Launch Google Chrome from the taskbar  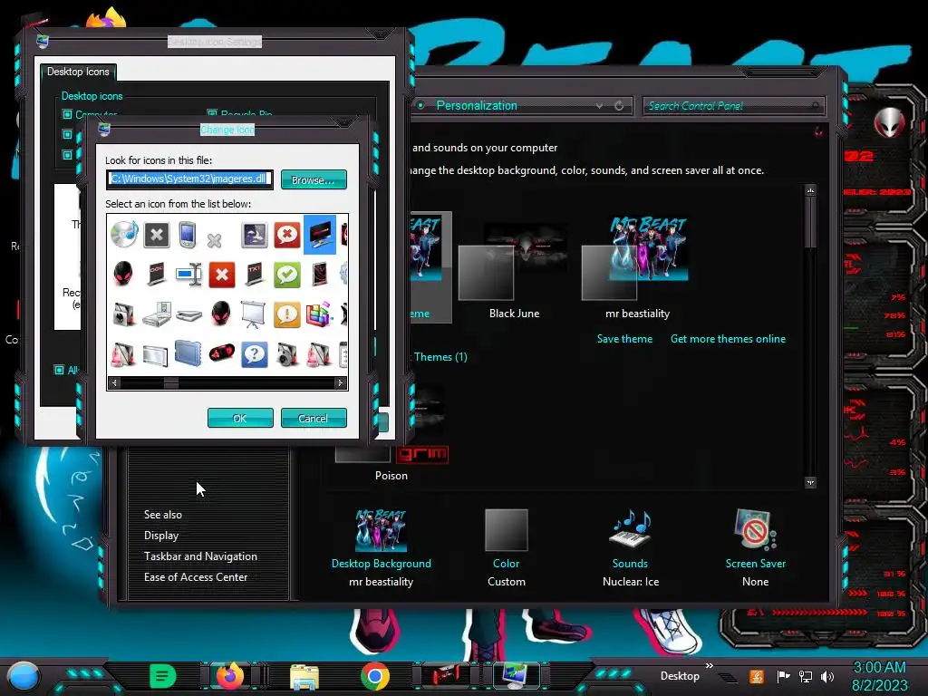point(374,676)
